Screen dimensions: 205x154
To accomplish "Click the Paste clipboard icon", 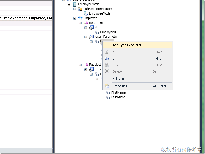I will (107, 65).
